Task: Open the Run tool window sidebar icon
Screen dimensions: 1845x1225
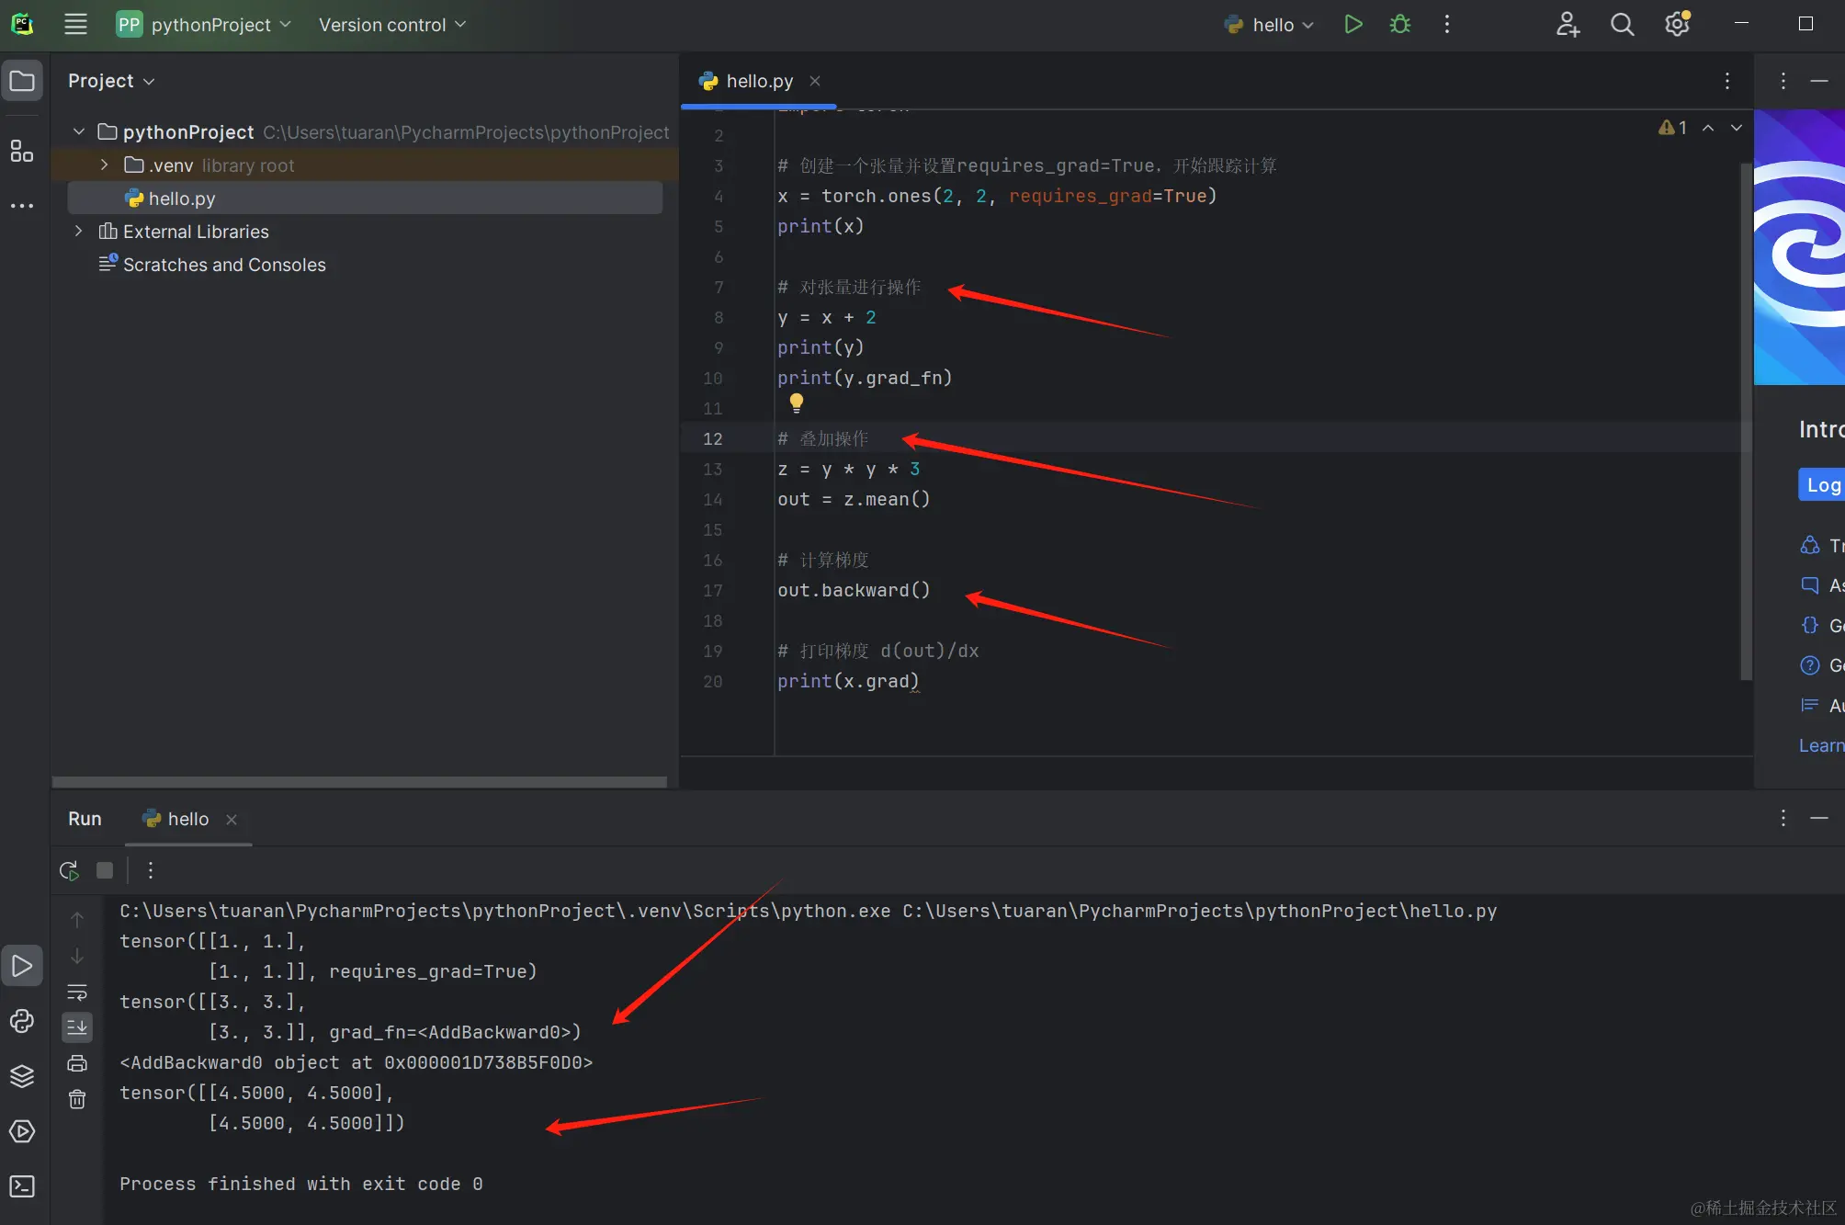Action: click(22, 966)
